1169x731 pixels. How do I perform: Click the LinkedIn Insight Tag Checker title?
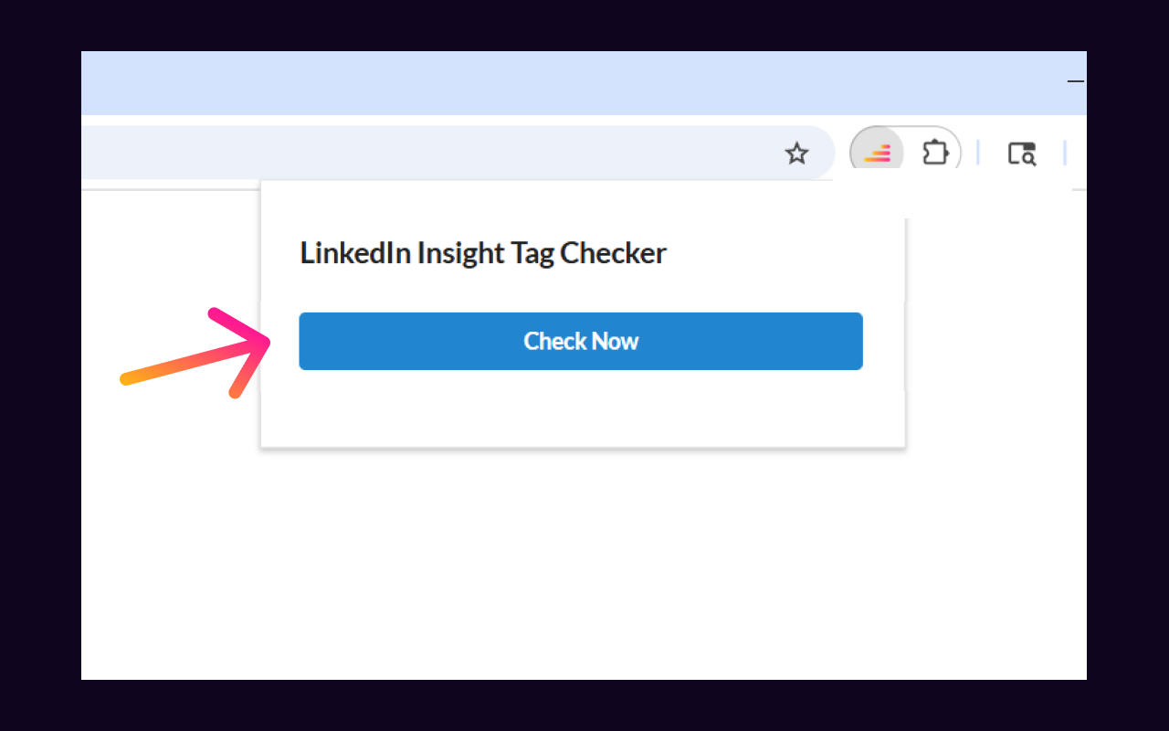coord(483,253)
